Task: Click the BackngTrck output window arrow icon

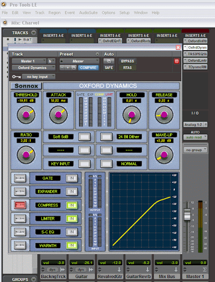Action: 62,269
